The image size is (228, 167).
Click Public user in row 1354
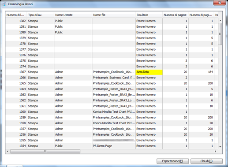59,146
